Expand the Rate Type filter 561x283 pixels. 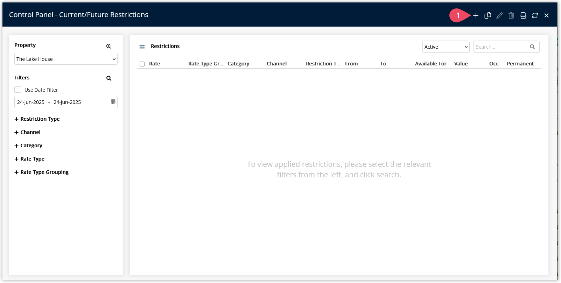[29, 159]
